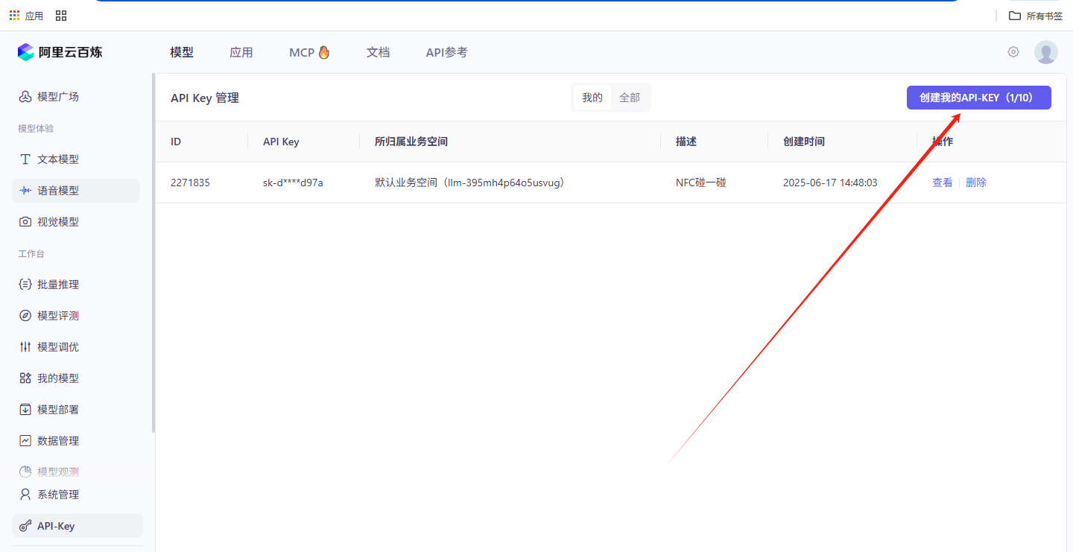Click the sidebar vertical scrollbar
The width and height of the screenshot is (1073, 552).
tap(153, 253)
